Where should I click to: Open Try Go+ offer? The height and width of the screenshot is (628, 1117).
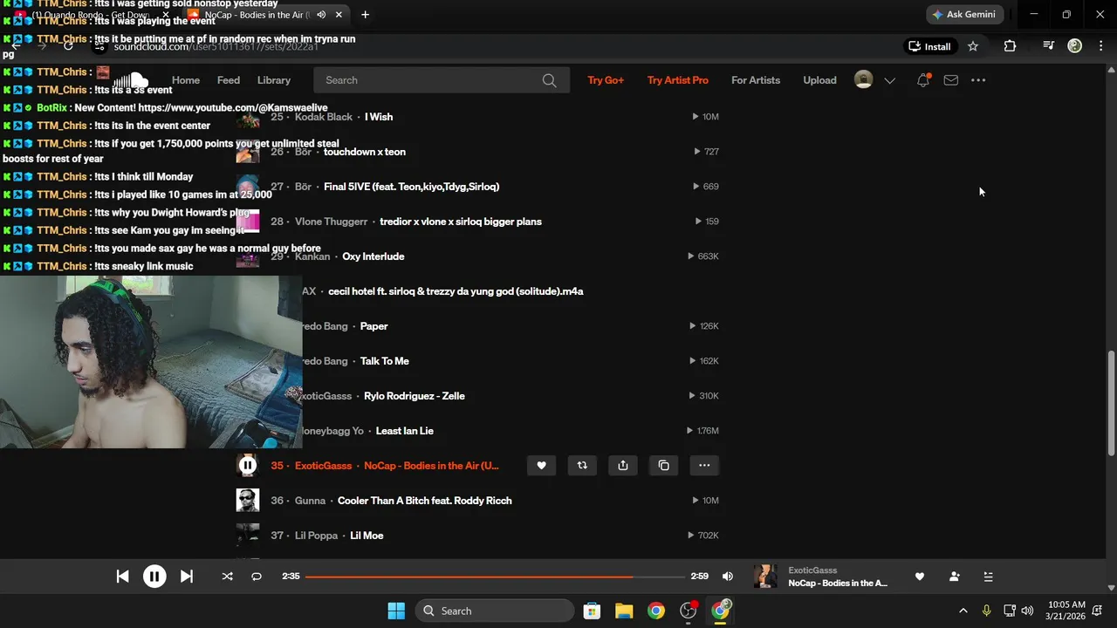coord(606,80)
